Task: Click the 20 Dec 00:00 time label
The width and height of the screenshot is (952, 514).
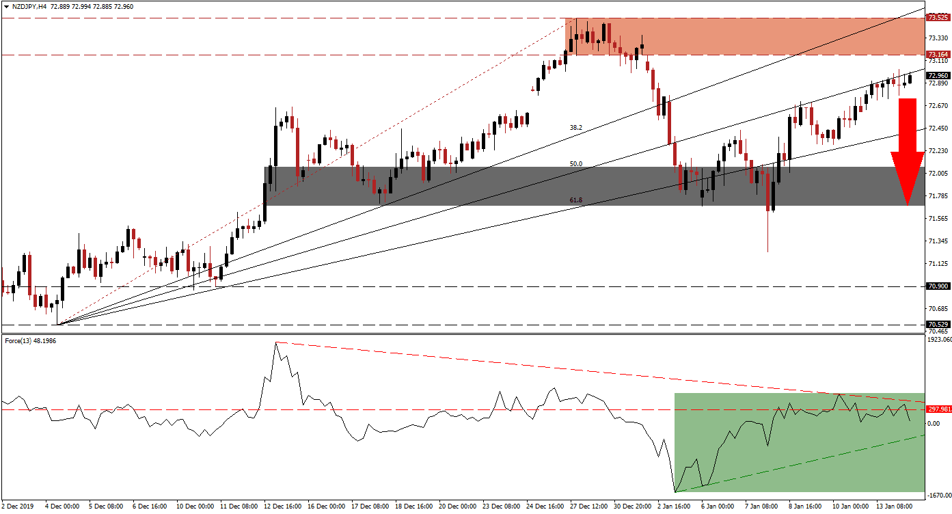Action: pos(459,506)
